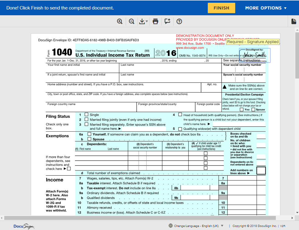This screenshot has height=230, width=299.
Task: Click the 'Copyright © 2018 DocuSign Inc.' text
Action: tap(254, 226)
